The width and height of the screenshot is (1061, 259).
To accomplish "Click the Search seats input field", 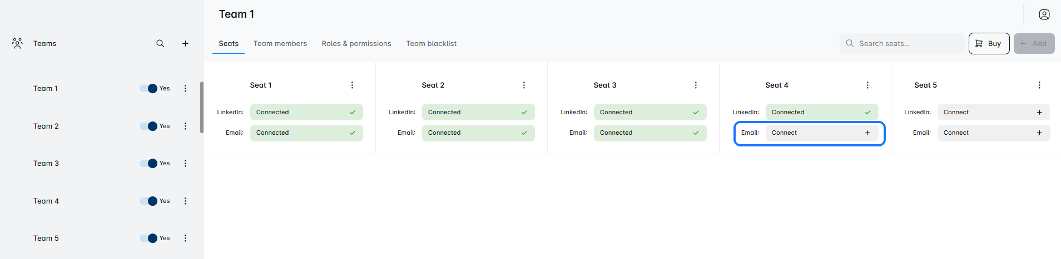I will point(906,43).
